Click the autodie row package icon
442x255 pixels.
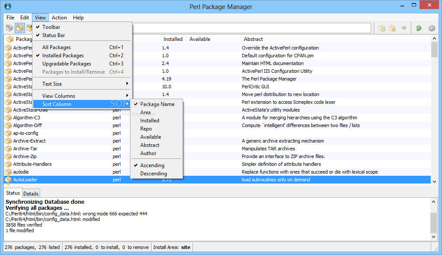coord(8,172)
